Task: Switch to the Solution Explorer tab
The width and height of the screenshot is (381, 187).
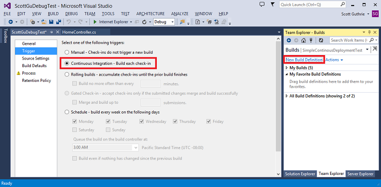Action: click(300, 174)
